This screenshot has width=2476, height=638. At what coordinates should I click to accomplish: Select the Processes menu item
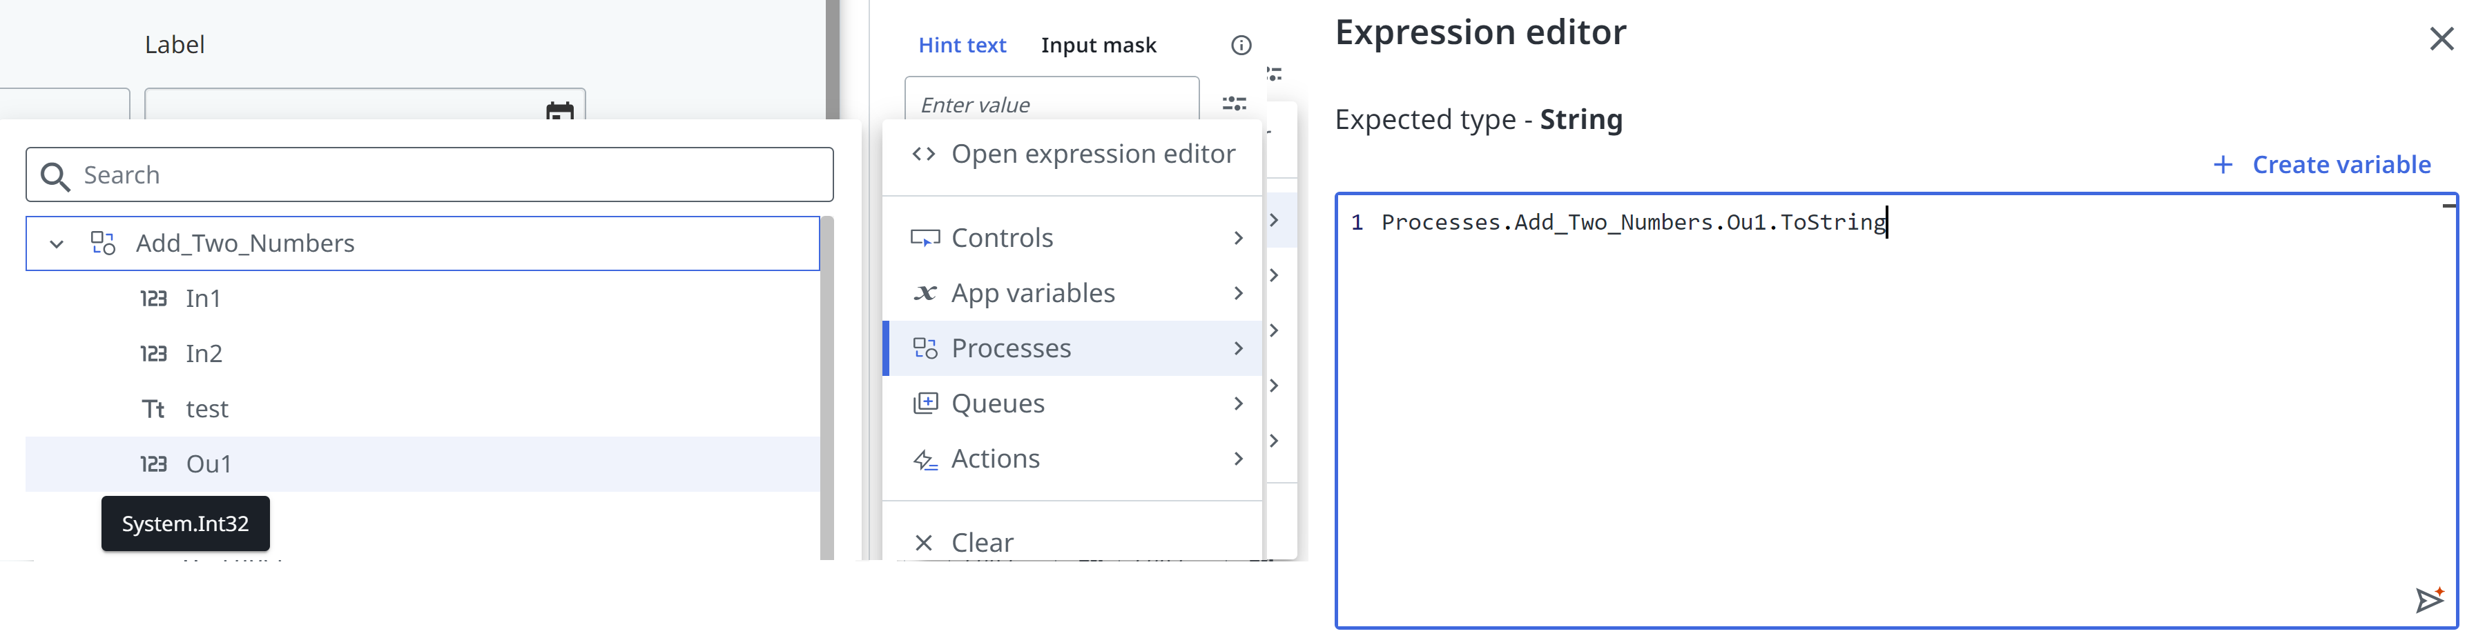click(1011, 348)
